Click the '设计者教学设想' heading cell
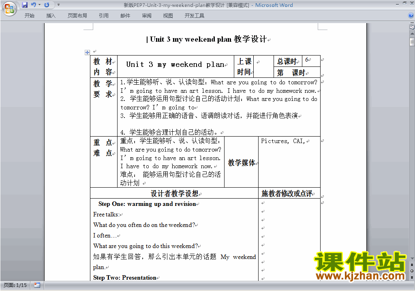This screenshot has width=415, height=291. 174,194
